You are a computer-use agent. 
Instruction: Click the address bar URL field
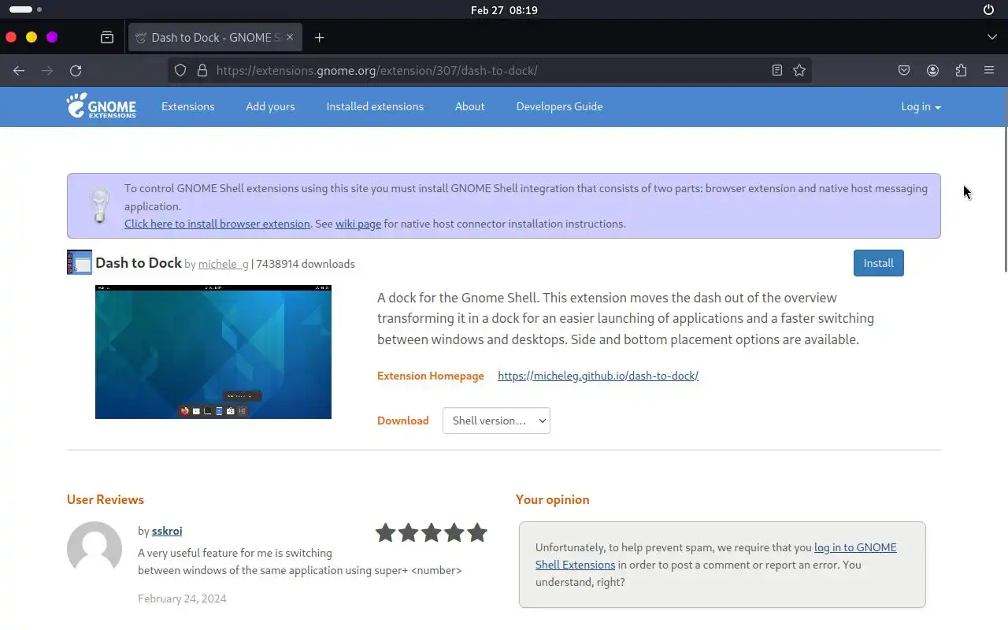tap(490, 70)
